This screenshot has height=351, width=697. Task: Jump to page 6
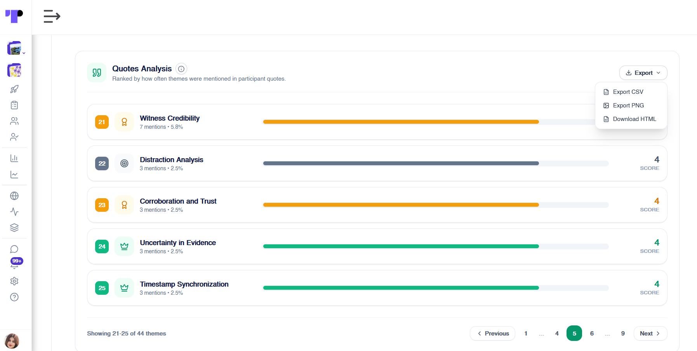point(592,334)
